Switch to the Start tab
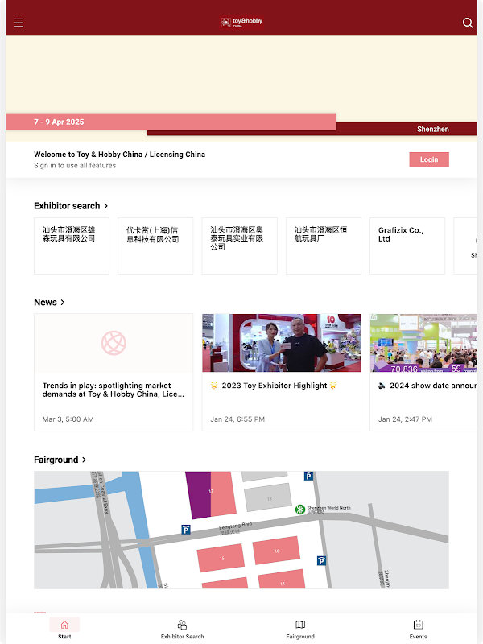This screenshot has width=483, height=644. (x=64, y=629)
